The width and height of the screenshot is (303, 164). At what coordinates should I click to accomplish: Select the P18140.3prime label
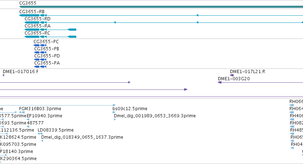[16, 152]
